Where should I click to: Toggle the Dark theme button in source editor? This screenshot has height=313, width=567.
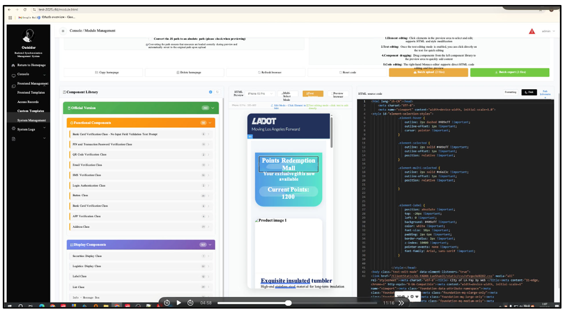(x=529, y=93)
